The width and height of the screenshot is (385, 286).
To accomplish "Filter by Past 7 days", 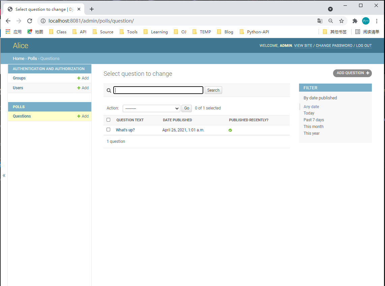I will 314,120.
